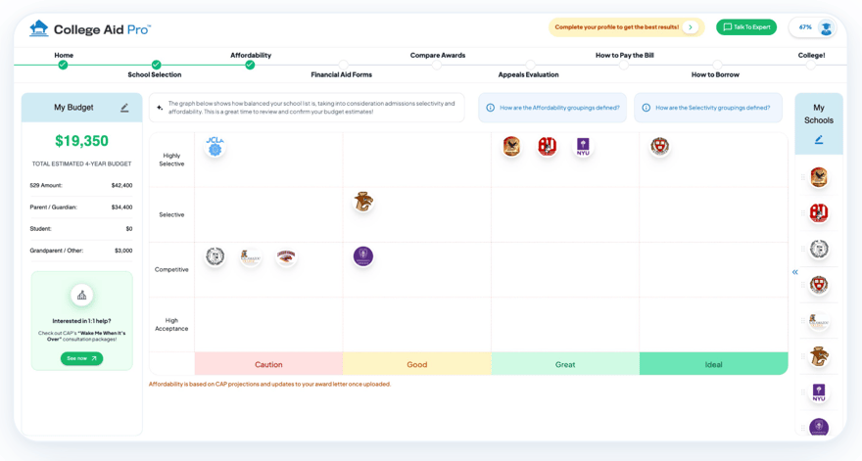The height and width of the screenshot is (461, 862).
Task: Open the complete-your-profile banner arrow
Action: pyautogui.click(x=691, y=27)
